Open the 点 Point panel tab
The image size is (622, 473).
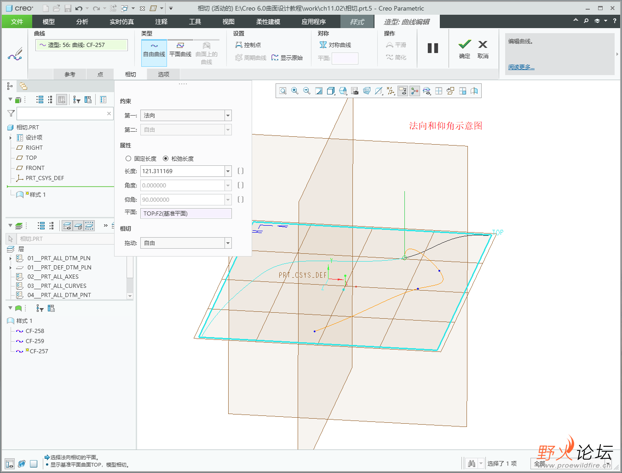(100, 74)
